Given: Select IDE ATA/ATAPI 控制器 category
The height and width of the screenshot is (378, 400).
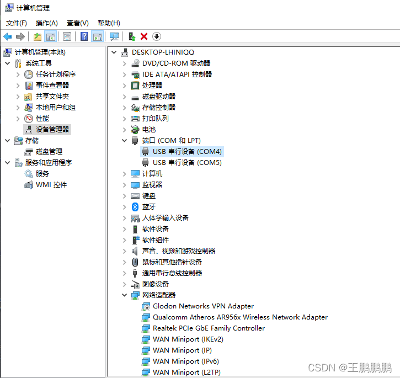Looking at the screenshot, I should point(177,74).
